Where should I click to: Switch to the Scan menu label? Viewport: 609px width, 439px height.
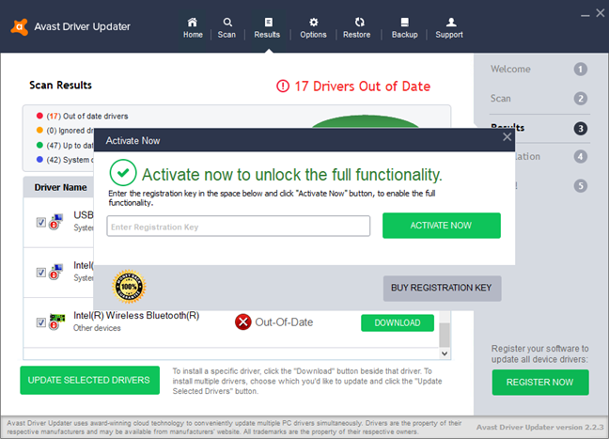pos(226,35)
